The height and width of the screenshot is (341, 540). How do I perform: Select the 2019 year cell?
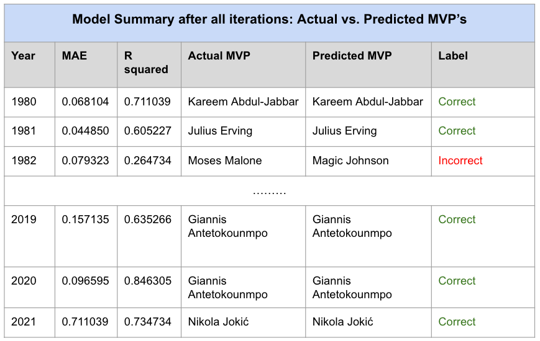(x=24, y=219)
